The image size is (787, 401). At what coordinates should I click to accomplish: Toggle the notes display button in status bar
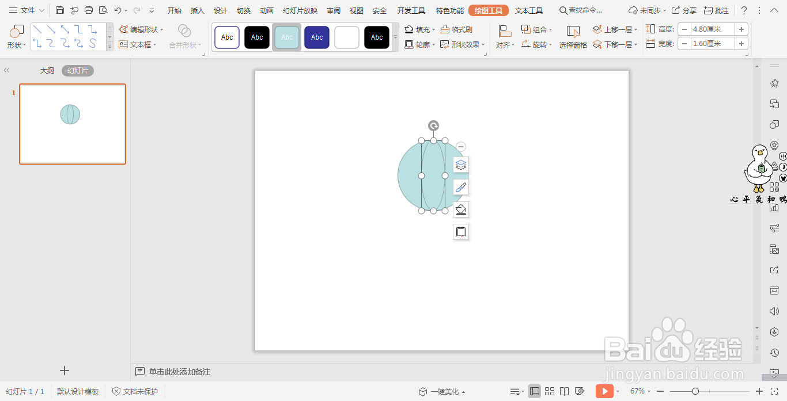pyautogui.click(x=516, y=391)
